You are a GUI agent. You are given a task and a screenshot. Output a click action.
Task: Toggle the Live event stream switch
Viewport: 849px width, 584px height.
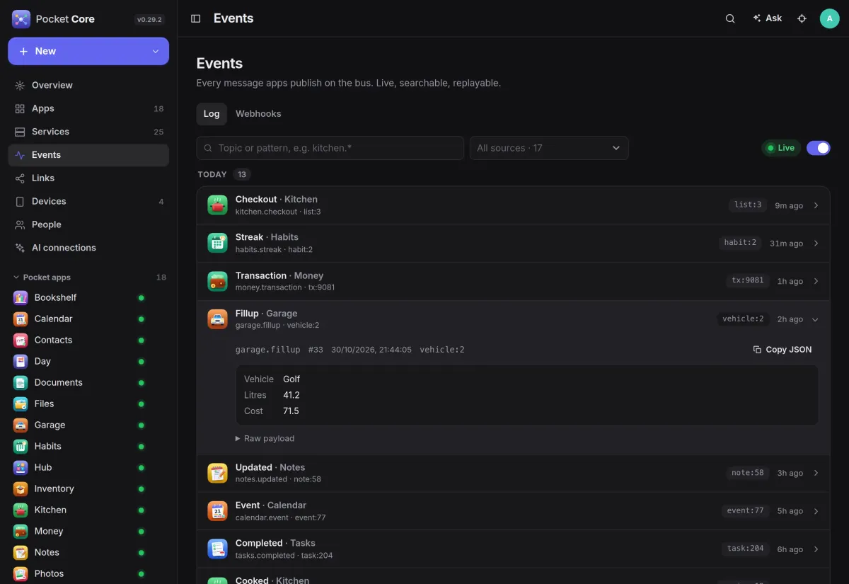pyautogui.click(x=819, y=148)
